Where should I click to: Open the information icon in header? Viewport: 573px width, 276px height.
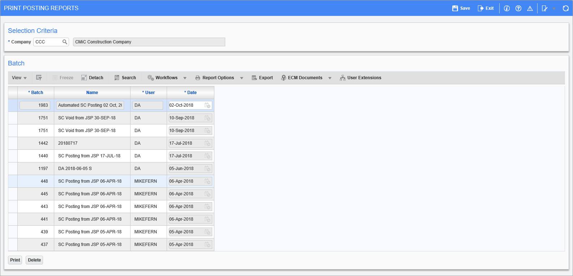click(x=507, y=8)
